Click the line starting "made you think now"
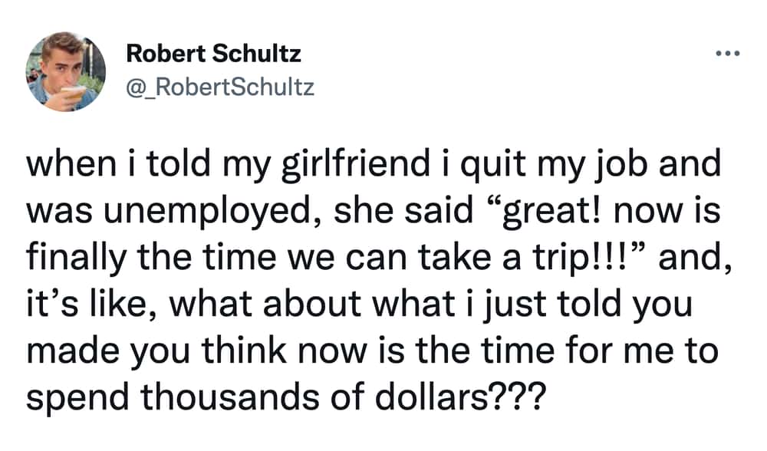Screen dimensions: 767x451 pyautogui.click(x=372, y=351)
